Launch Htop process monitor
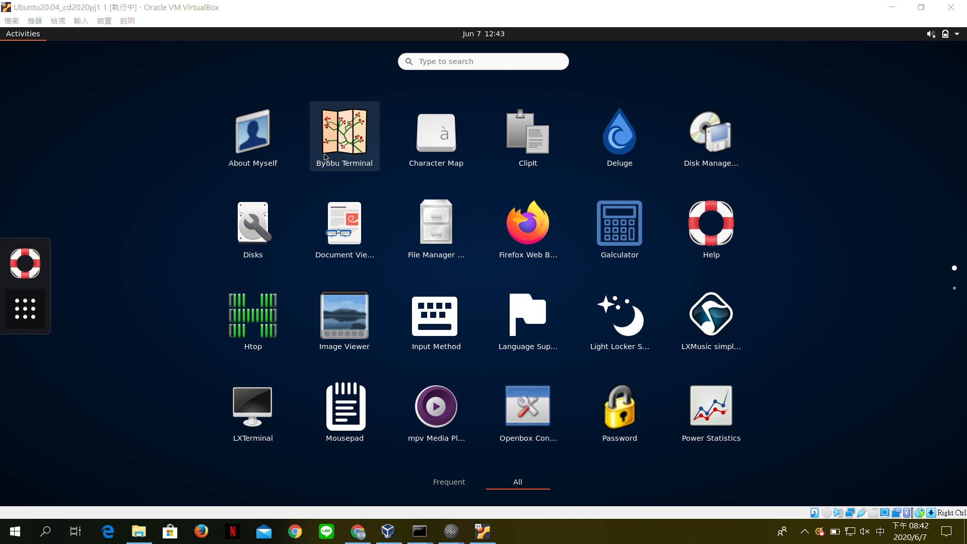The width and height of the screenshot is (967, 544). click(253, 319)
